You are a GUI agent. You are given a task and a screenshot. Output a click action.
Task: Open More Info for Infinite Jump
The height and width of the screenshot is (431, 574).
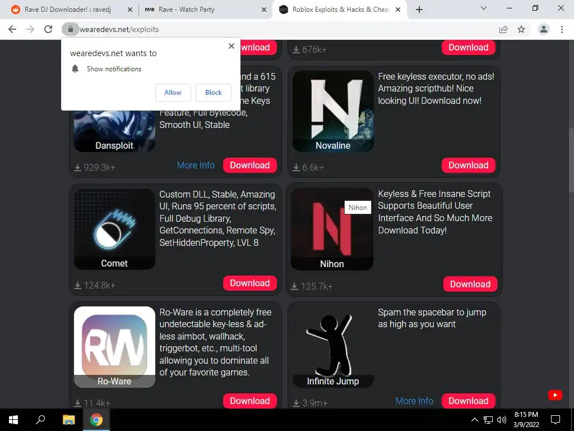(414, 401)
